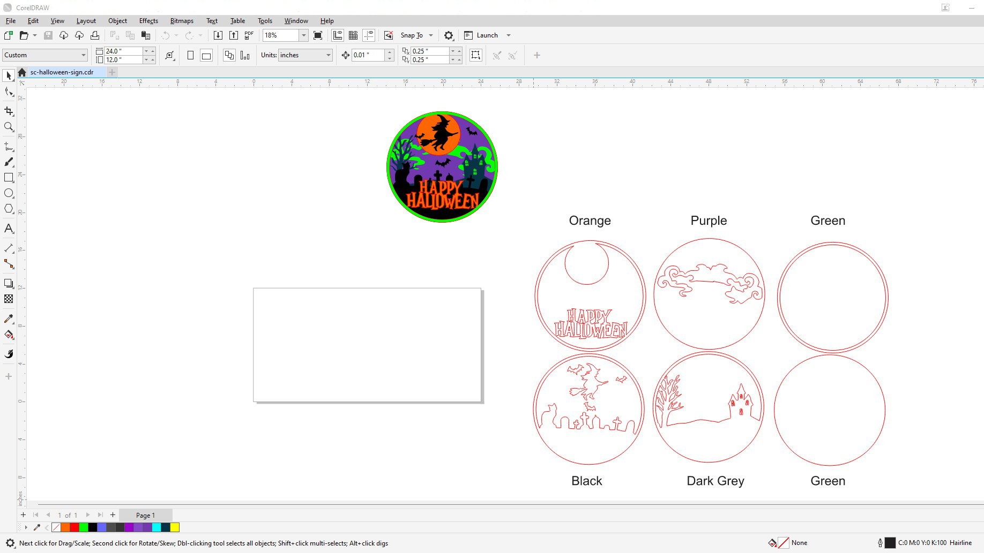This screenshot has height=553, width=984.
Task: Switch page to landscape orientation
Action: [206, 55]
